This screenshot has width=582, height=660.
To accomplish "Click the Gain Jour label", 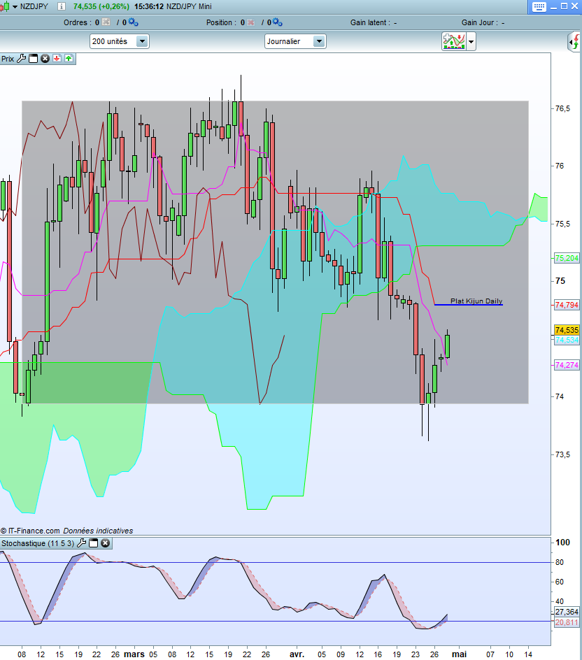I will (480, 23).
